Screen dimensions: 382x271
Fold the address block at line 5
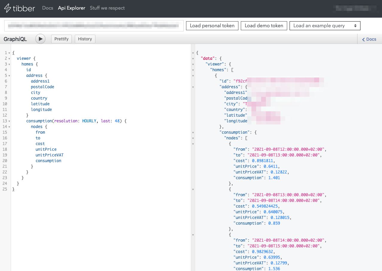point(9,76)
